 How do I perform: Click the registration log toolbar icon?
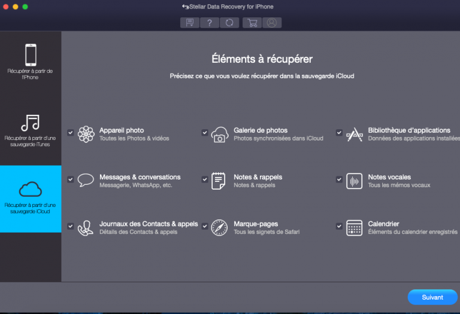coord(190,23)
